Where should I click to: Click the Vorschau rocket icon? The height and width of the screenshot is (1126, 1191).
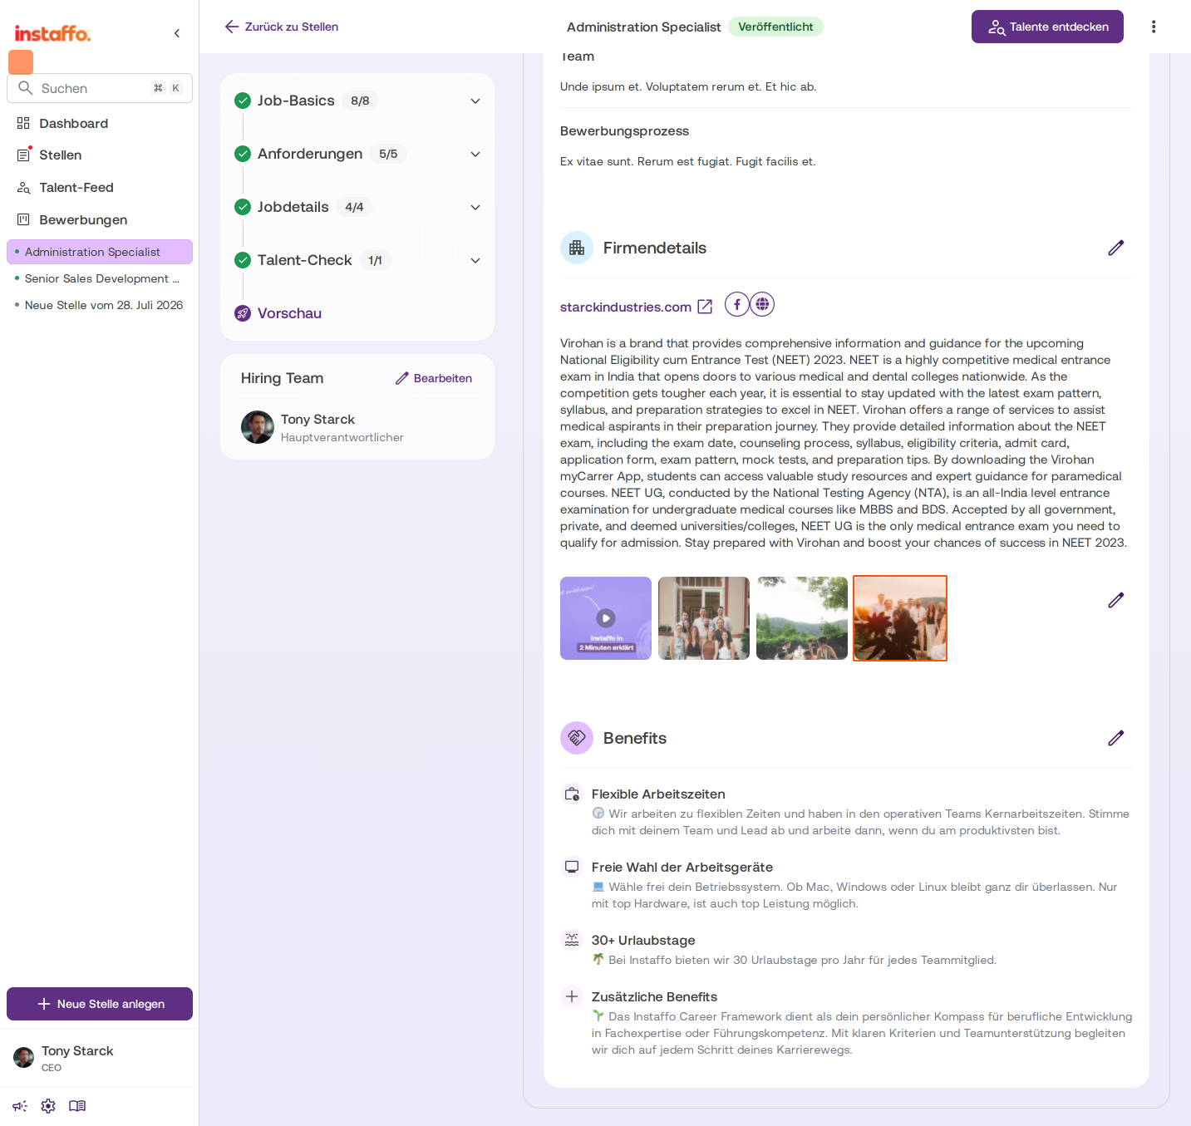pyautogui.click(x=243, y=313)
